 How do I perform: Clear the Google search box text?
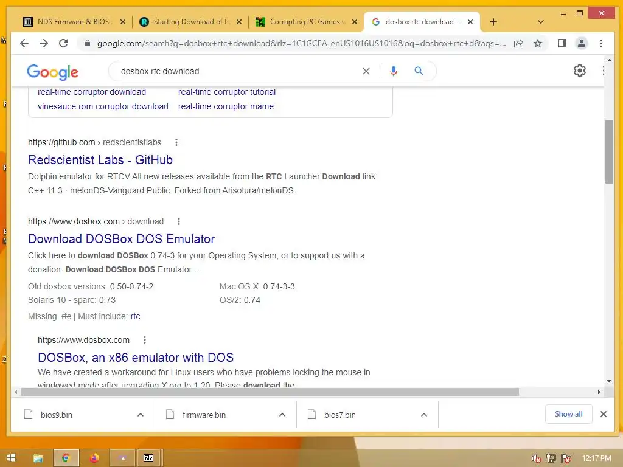point(366,71)
